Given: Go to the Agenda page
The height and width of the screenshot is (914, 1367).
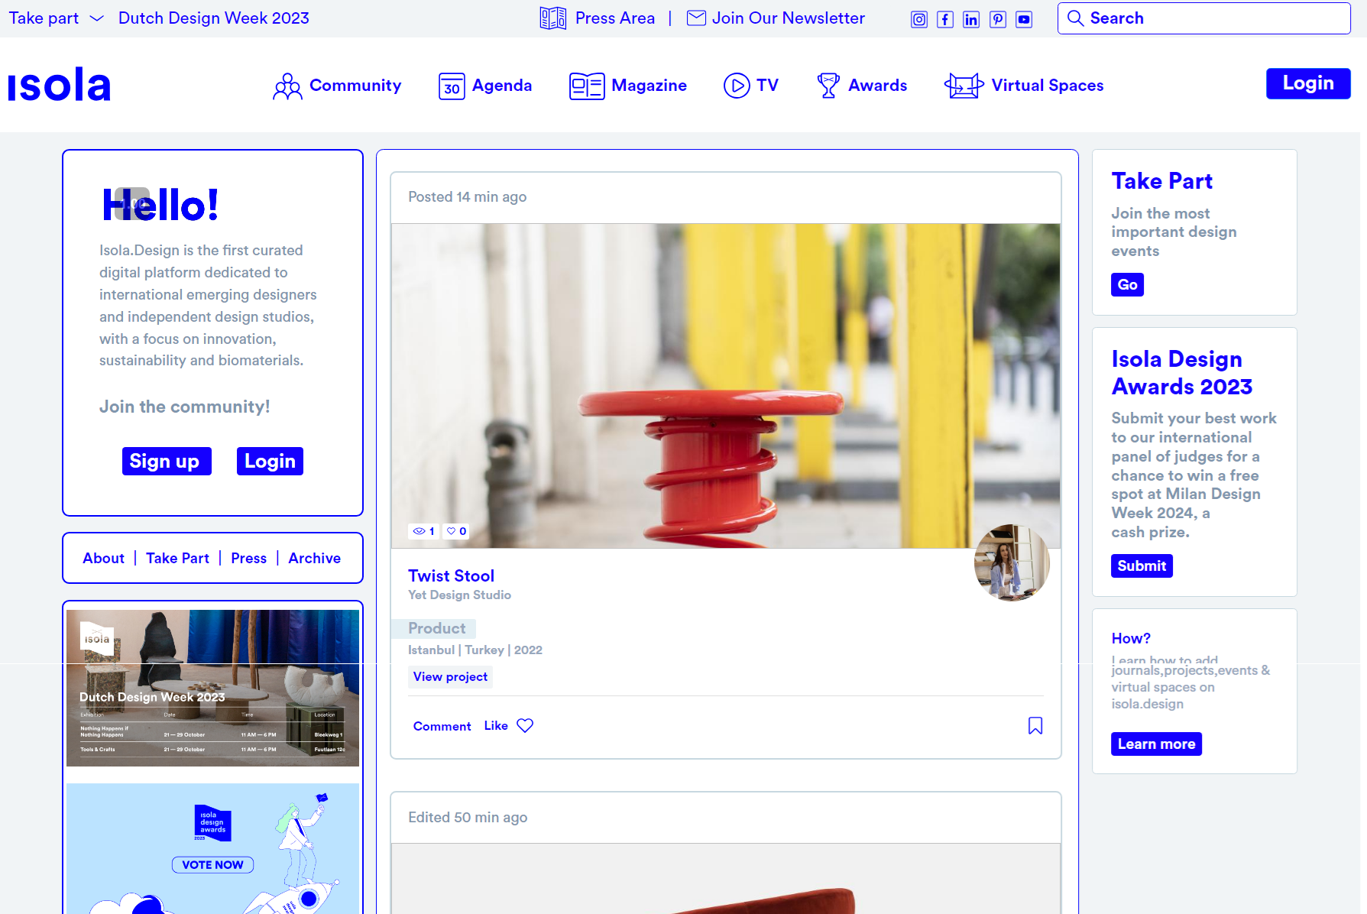Looking at the screenshot, I should point(485,86).
